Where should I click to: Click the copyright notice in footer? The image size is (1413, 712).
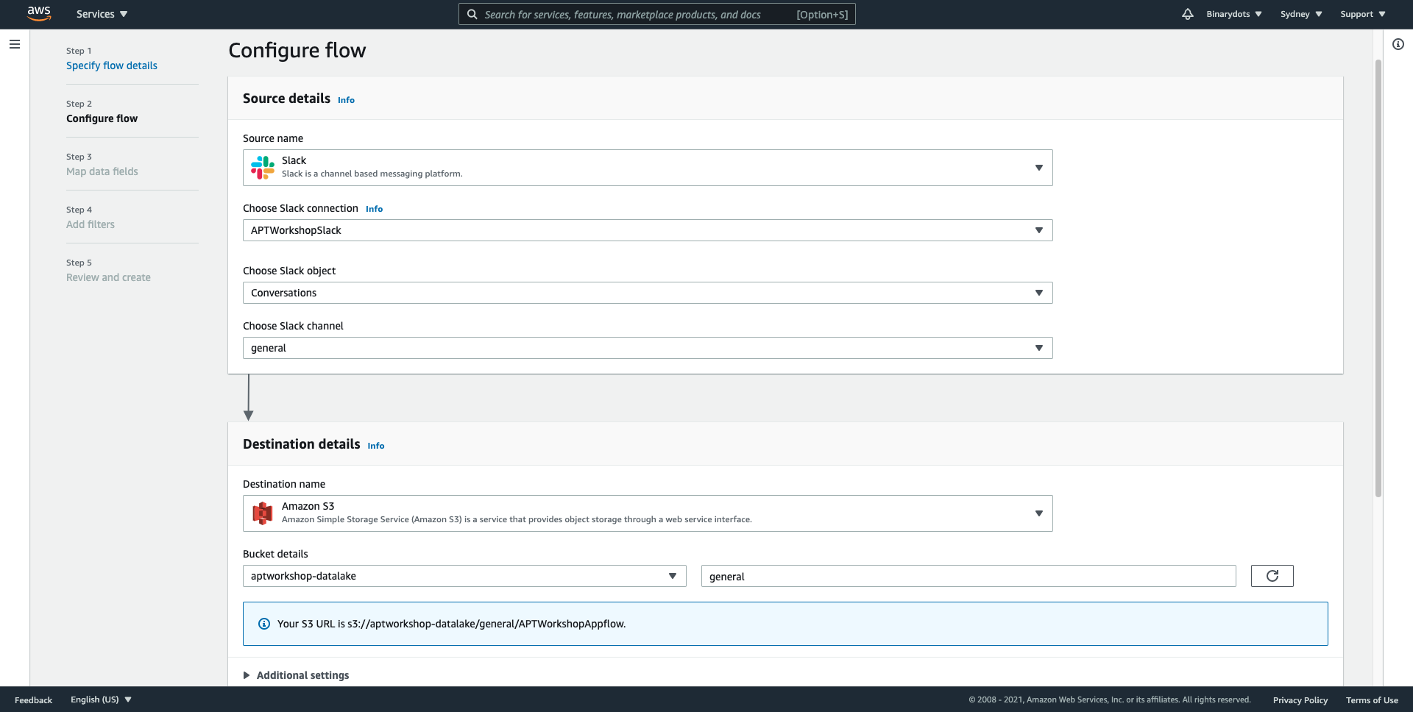[x=1110, y=699]
